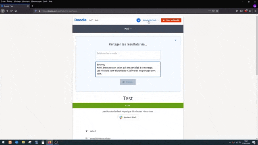Click the Bonjour message text area

(128, 69)
